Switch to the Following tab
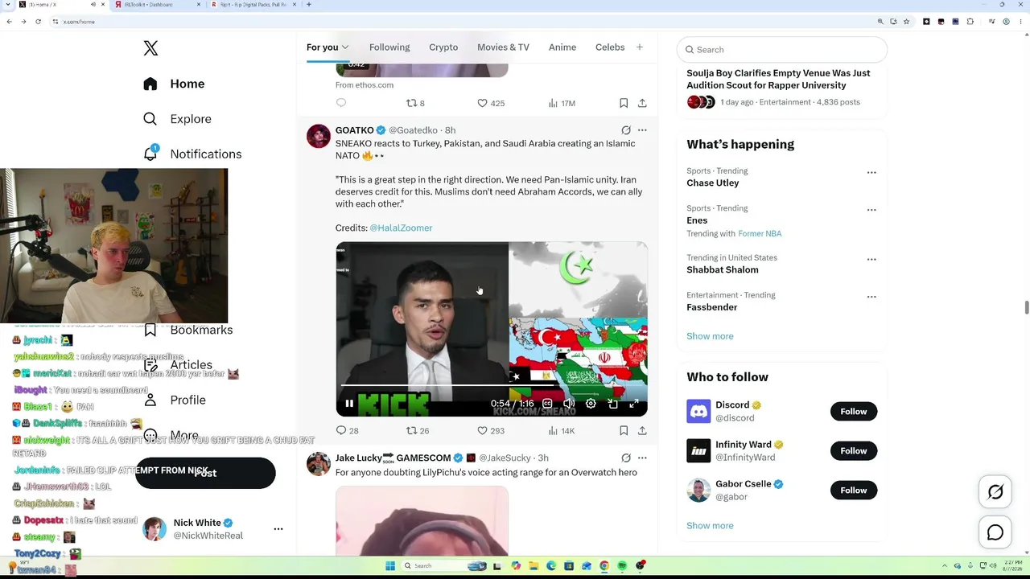 389,47
